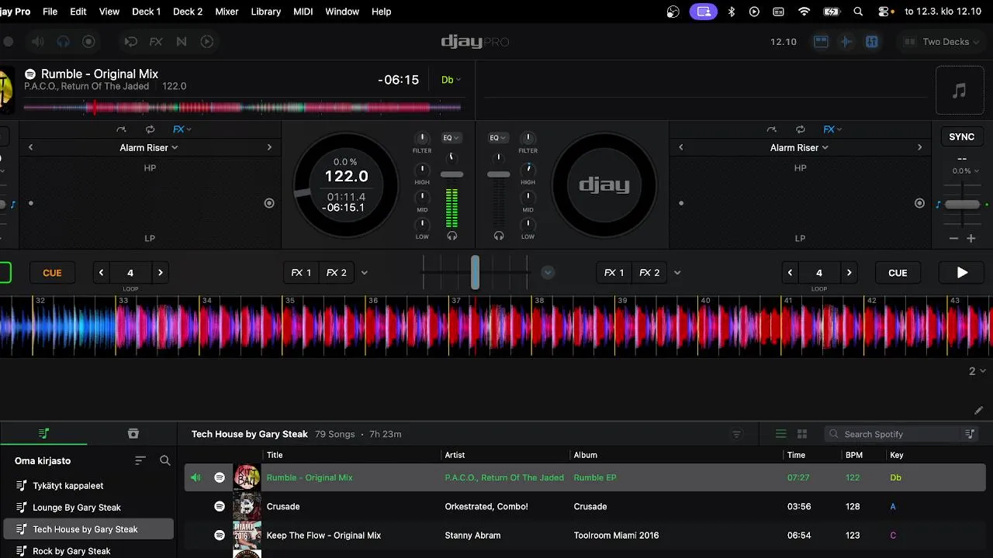Toggle the mixer sliders view icon

point(872,42)
